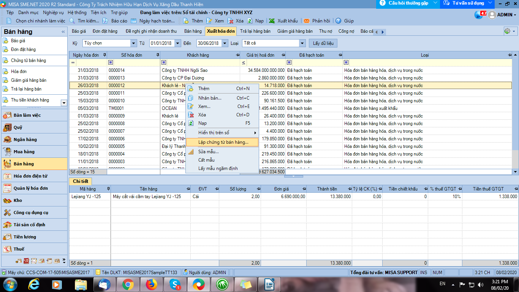Select invoice row 0000014 Công ty TNHH Ngôi Sao
This screenshot has height=292, width=519.
tap(291, 70)
